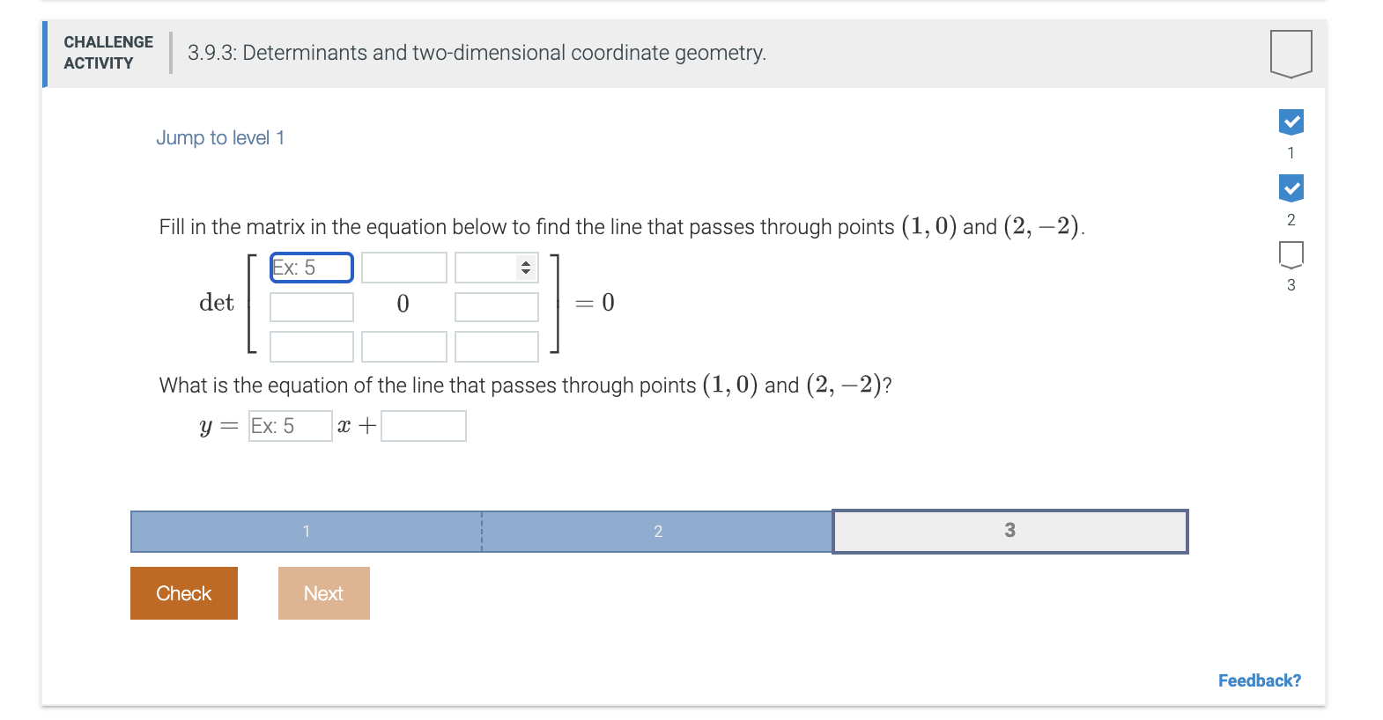The image size is (1383, 720).
Task: Select segment 2 of the progress bar
Action: (658, 531)
